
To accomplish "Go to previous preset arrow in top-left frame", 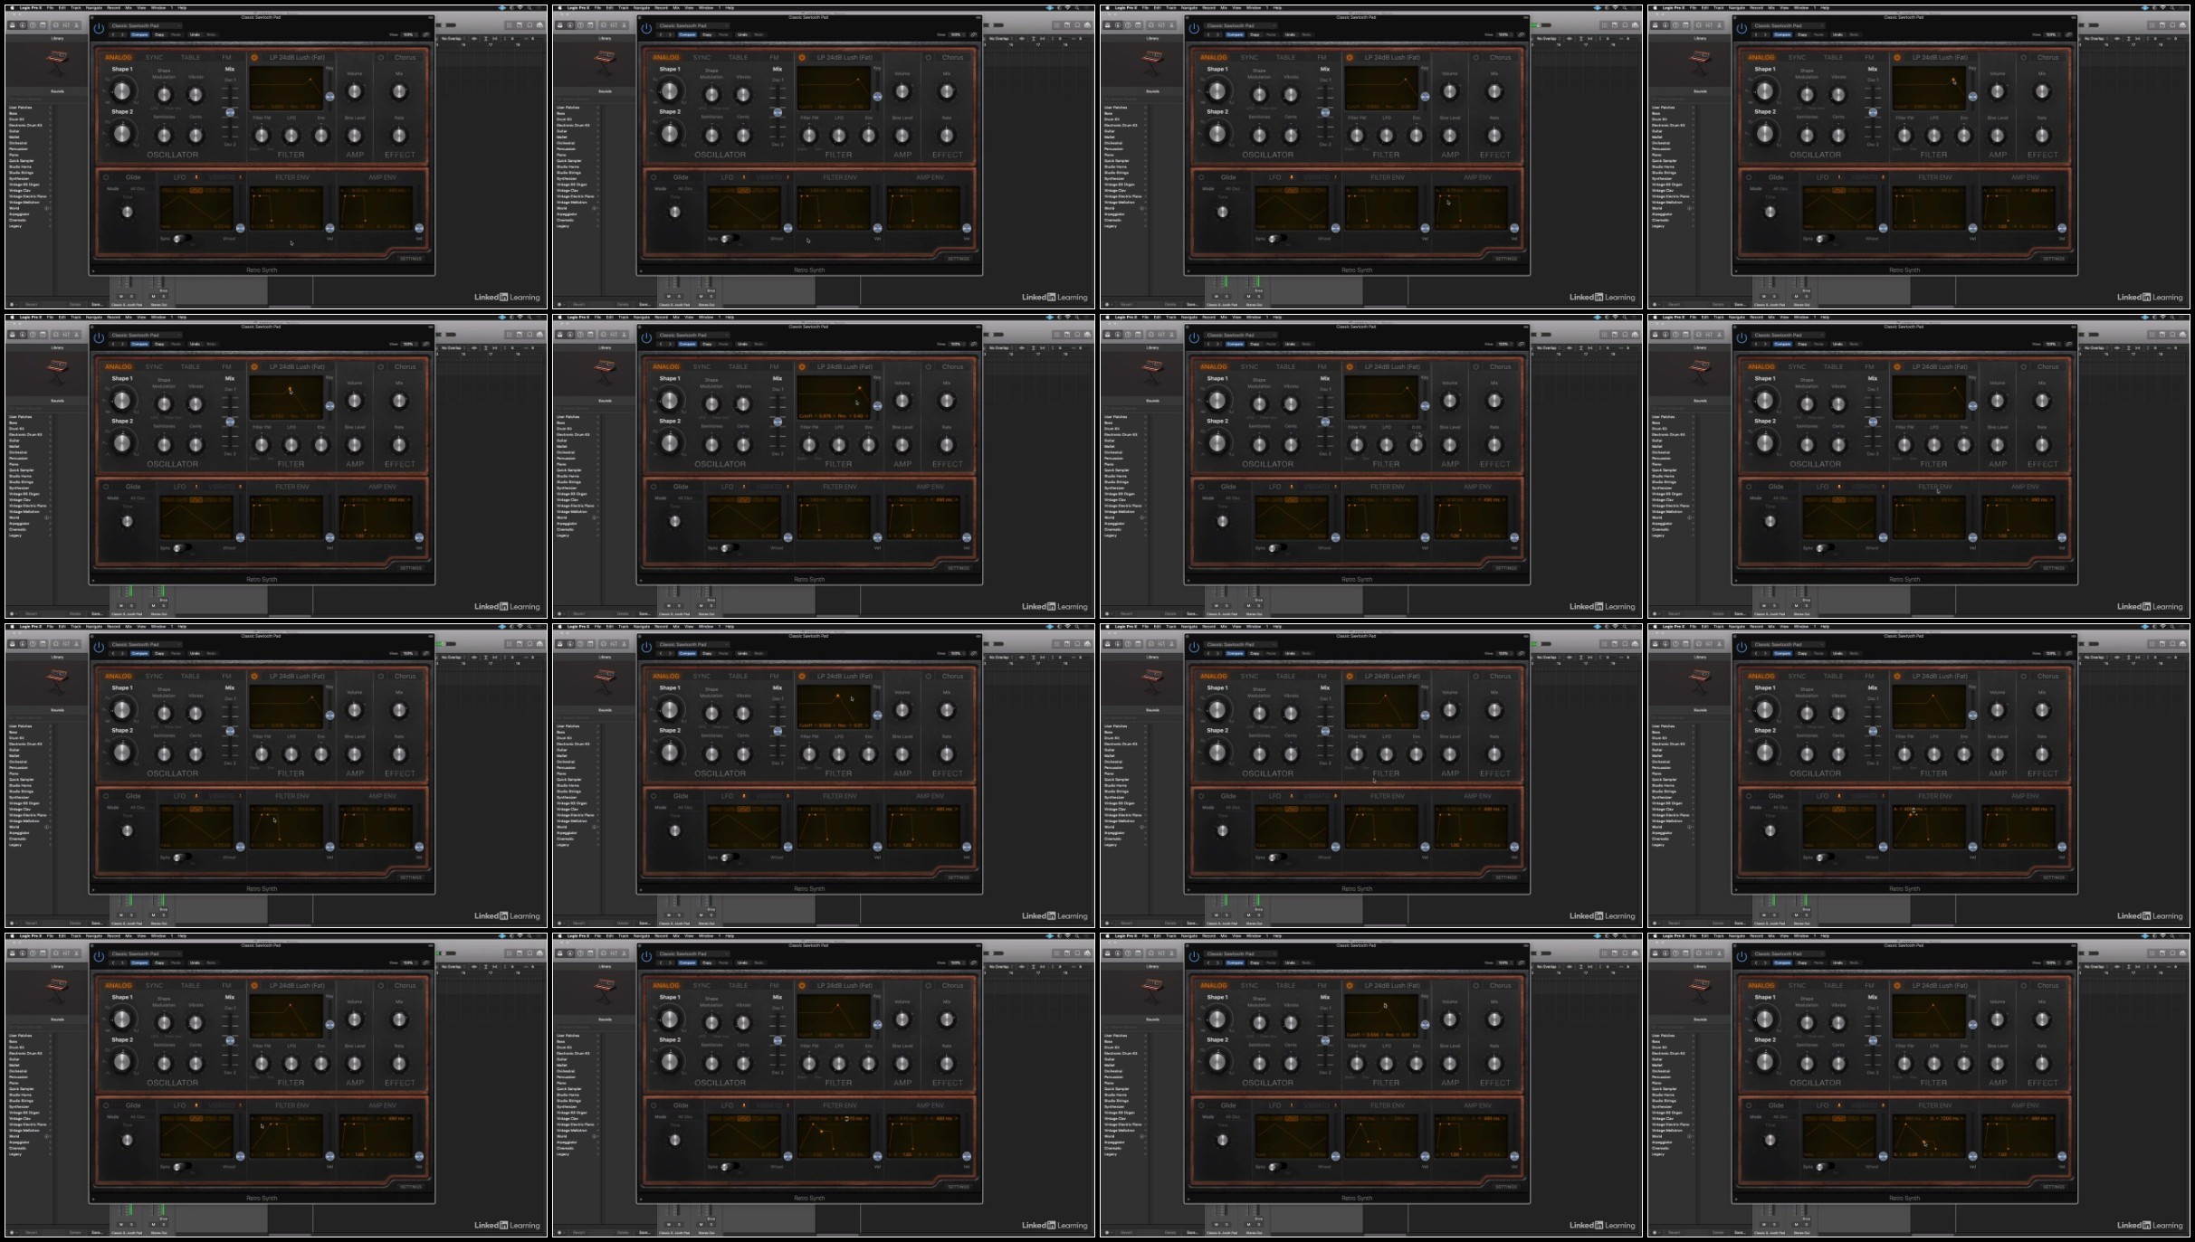I will click(x=114, y=34).
